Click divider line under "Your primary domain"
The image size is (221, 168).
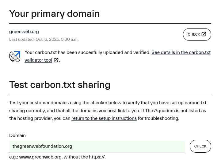pyautogui.click(x=110, y=24)
